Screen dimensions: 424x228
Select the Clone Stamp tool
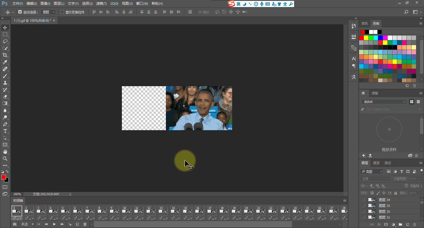5,83
